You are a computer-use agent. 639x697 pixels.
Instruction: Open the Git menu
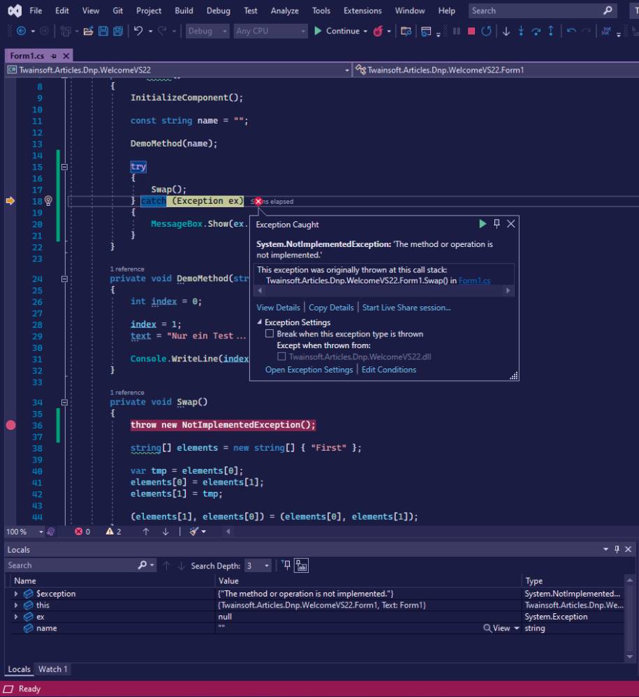pyautogui.click(x=117, y=10)
